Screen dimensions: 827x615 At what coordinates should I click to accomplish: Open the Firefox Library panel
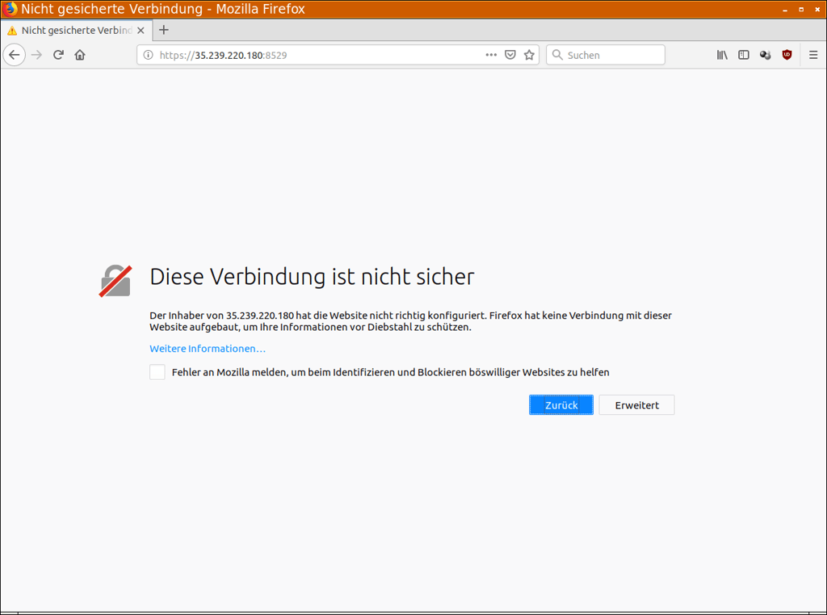point(721,54)
